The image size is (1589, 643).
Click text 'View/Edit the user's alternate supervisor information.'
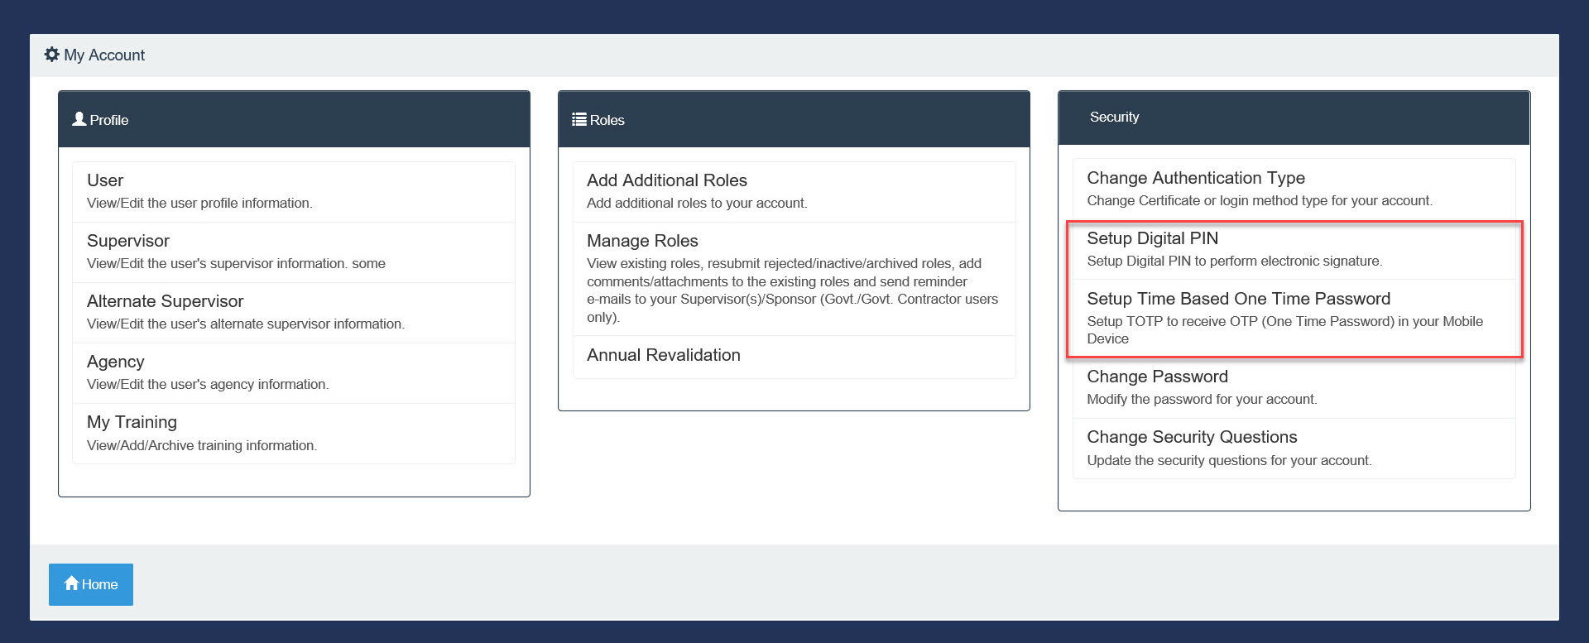[246, 324]
